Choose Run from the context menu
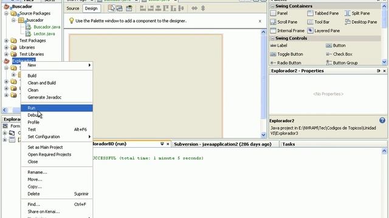 57,108
